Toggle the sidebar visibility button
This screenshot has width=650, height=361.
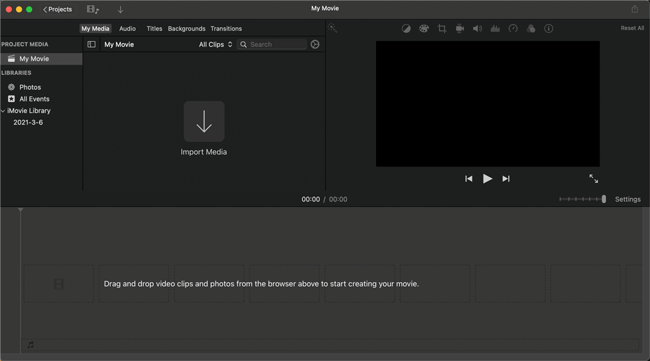[92, 44]
